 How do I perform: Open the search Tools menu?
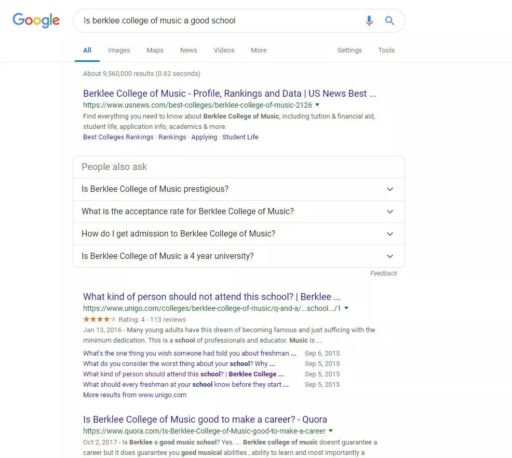pos(386,50)
